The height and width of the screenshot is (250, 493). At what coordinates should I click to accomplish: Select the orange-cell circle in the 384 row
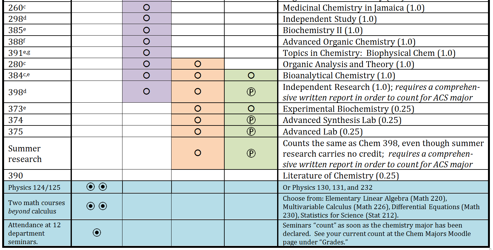198,76
